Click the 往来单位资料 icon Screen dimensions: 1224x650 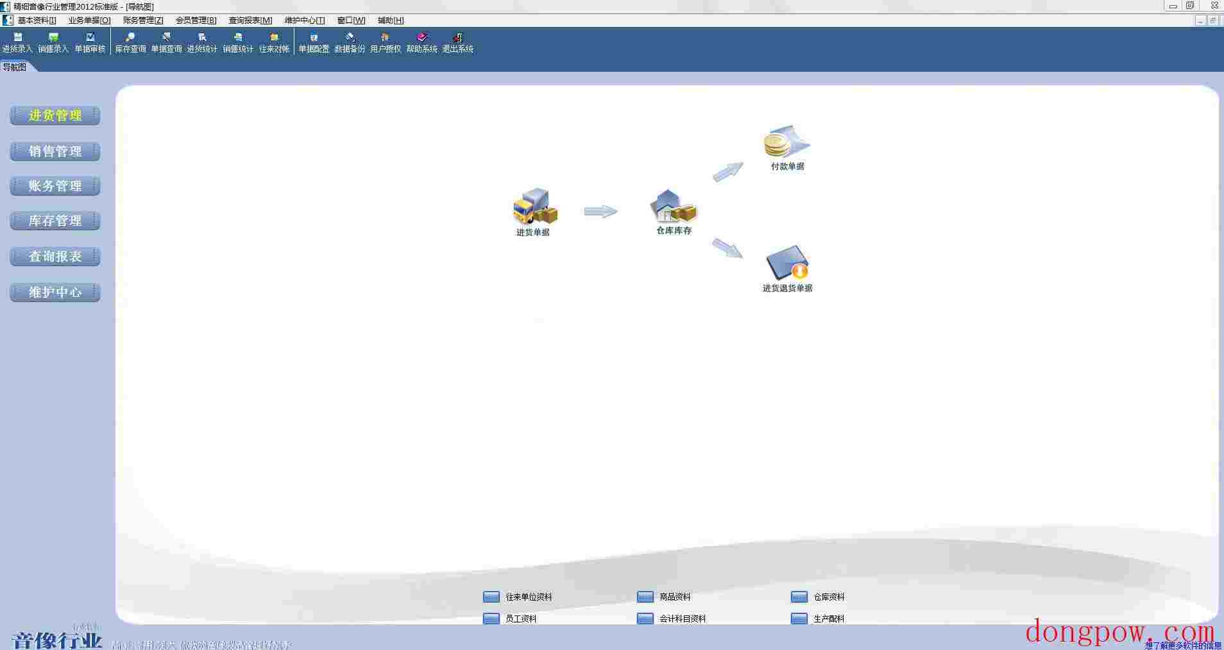[491, 597]
